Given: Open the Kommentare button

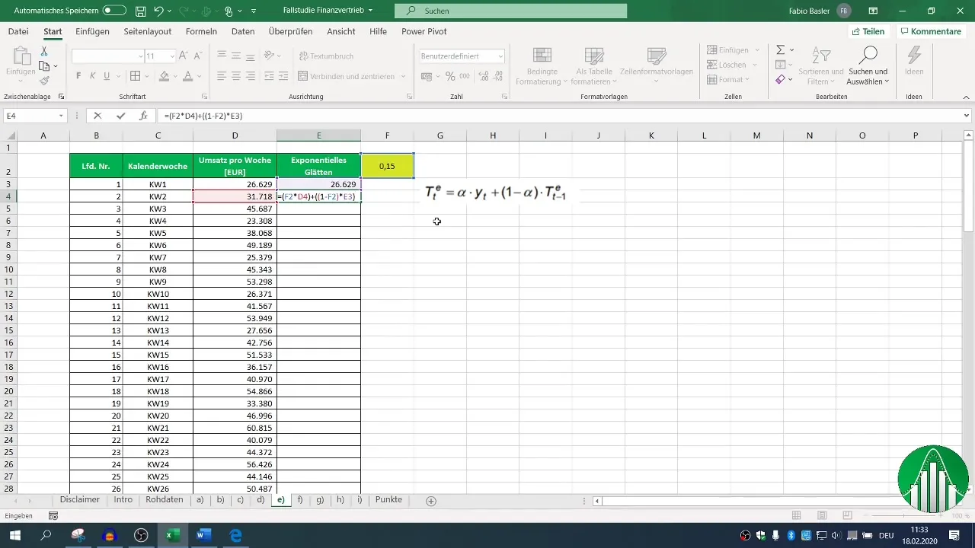Looking at the screenshot, I should click(x=929, y=31).
